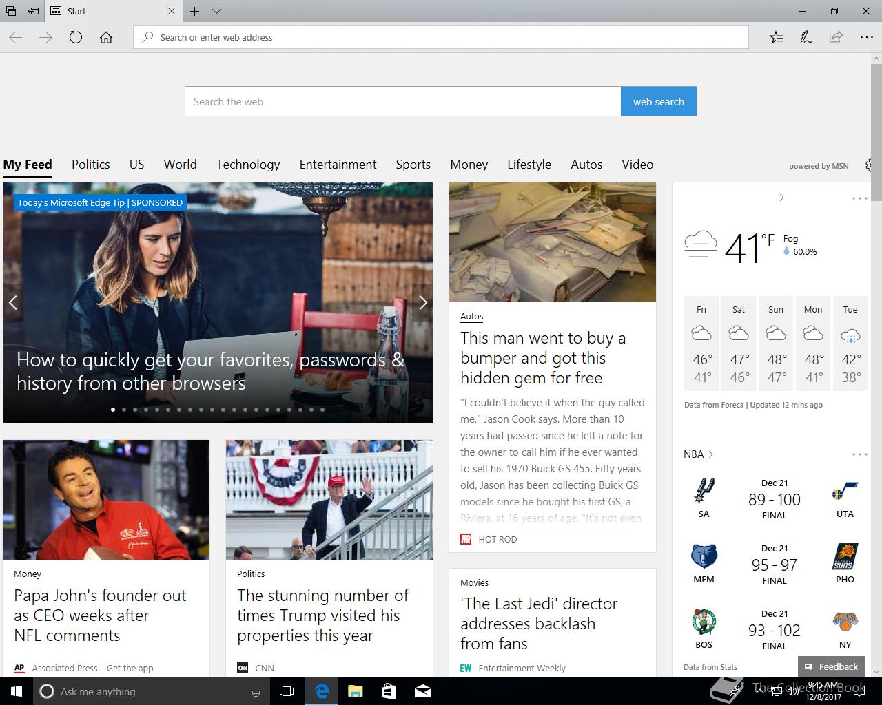The height and width of the screenshot is (705, 882).
Task: Open the Home page icon
Action: [x=106, y=37]
